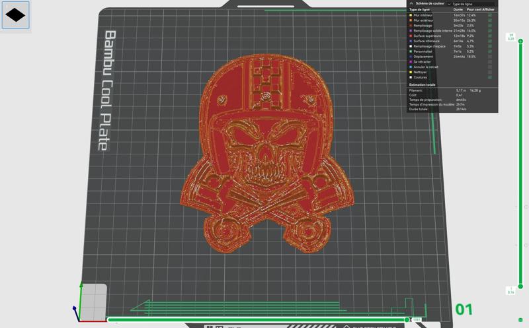Click the red Surface supérieure color swatch
Image resolution: width=529 pixels, height=328 pixels.
coord(411,36)
